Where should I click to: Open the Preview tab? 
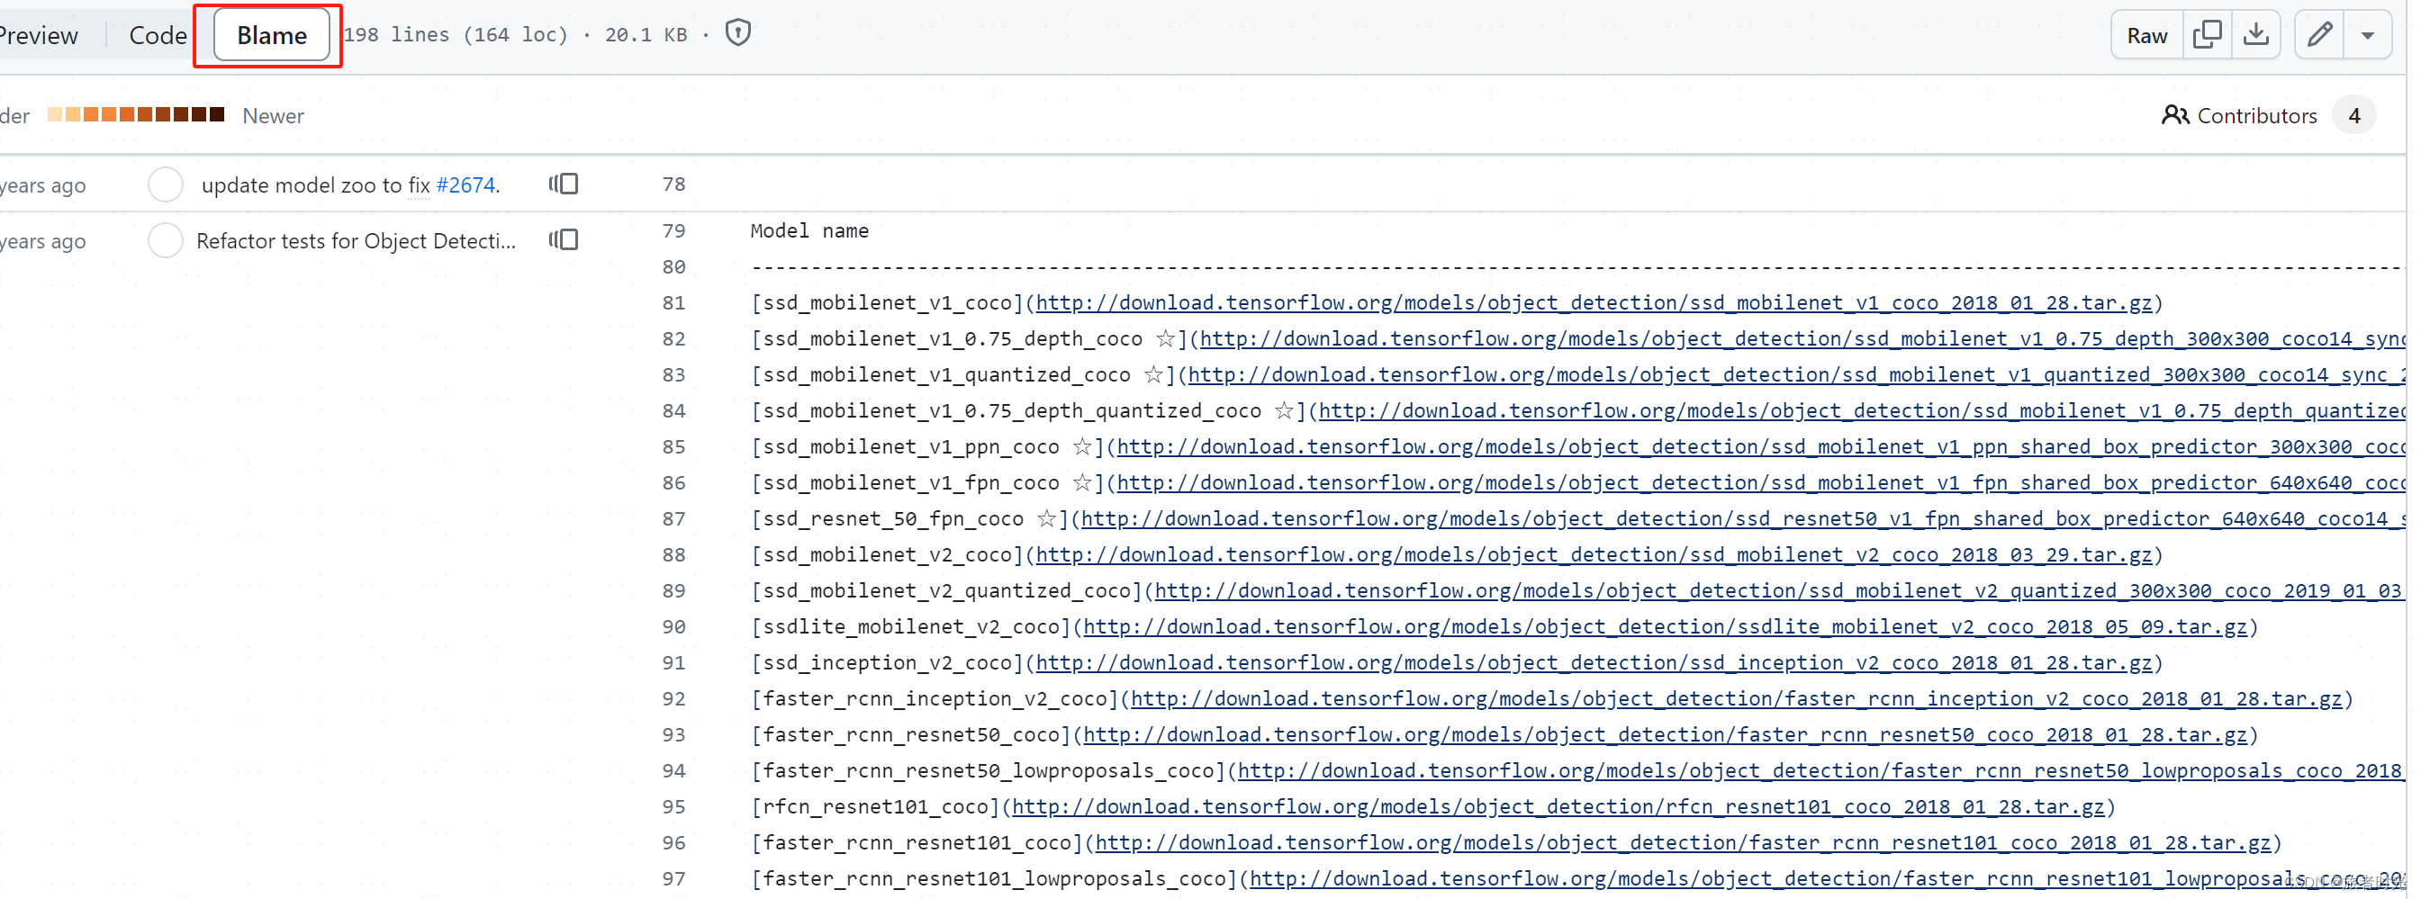(39, 35)
